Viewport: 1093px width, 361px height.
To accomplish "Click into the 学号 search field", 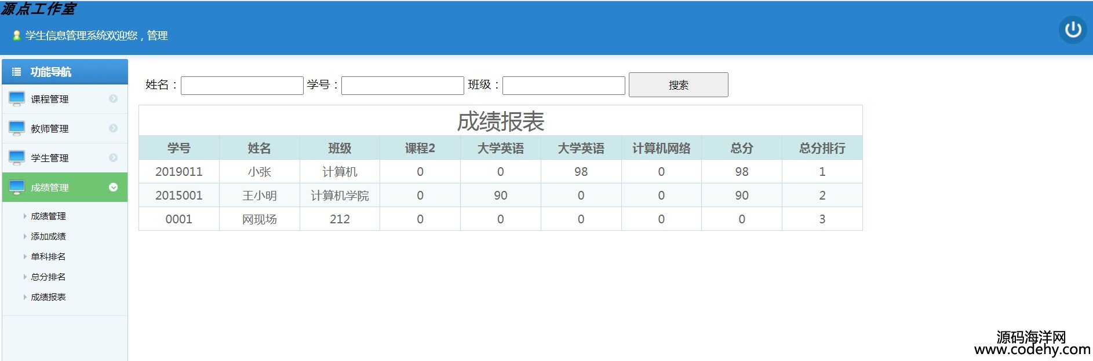I will (402, 86).
